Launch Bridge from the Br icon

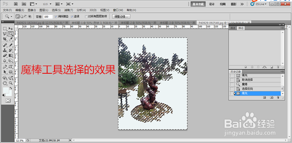click(x=16, y=4)
